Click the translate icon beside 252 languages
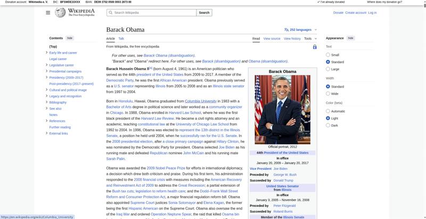426x219 pixels. [286, 30]
